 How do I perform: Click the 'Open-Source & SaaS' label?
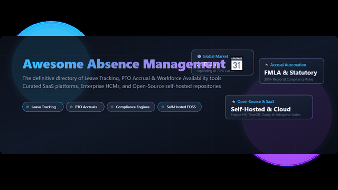click(256, 101)
